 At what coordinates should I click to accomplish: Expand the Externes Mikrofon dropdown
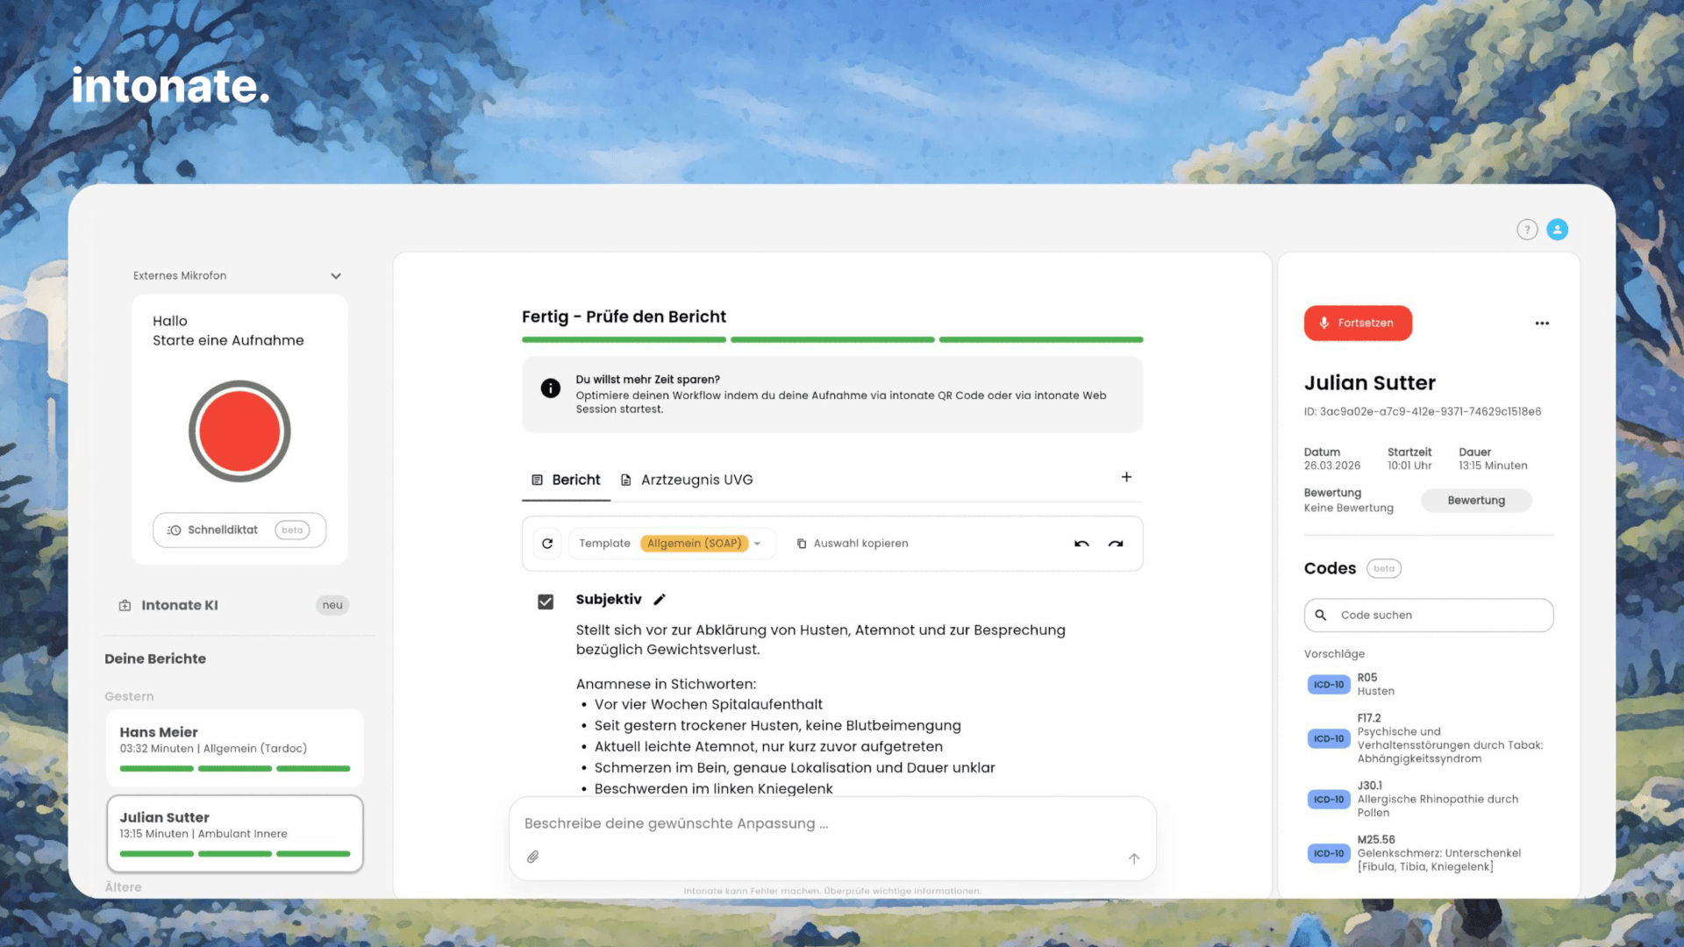tap(237, 275)
